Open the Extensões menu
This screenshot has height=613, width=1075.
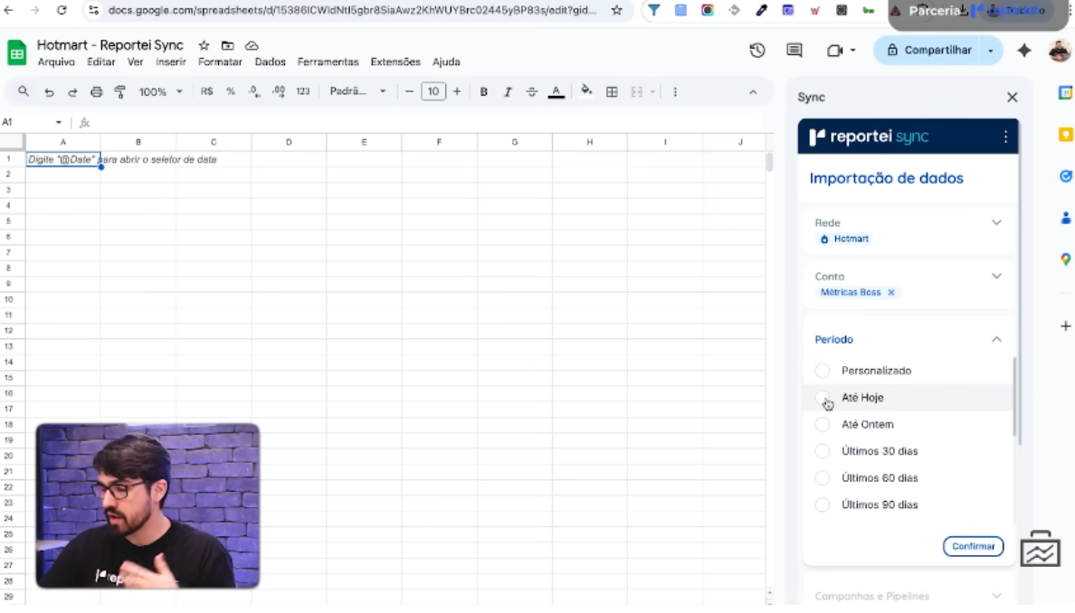coord(395,62)
